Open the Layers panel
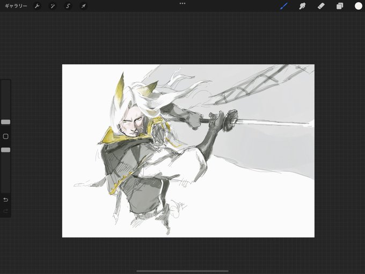 click(x=340, y=6)
